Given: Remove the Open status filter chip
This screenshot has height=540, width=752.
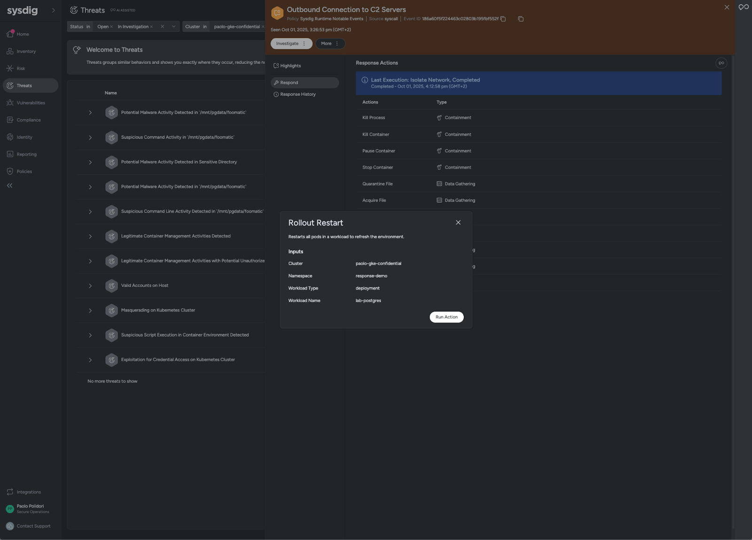Looking at the screenshot, I should (x=111, y=27).
